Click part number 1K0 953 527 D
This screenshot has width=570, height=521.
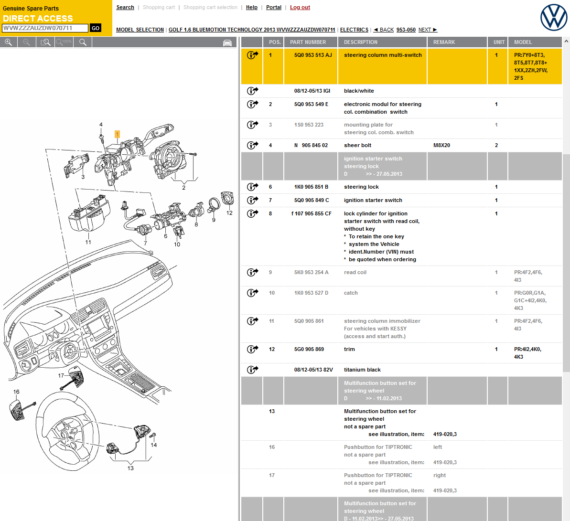point(311,293)
